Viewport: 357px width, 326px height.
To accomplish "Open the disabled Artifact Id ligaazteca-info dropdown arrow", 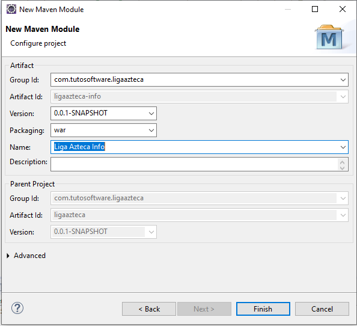I will click(x=343, y=97).
